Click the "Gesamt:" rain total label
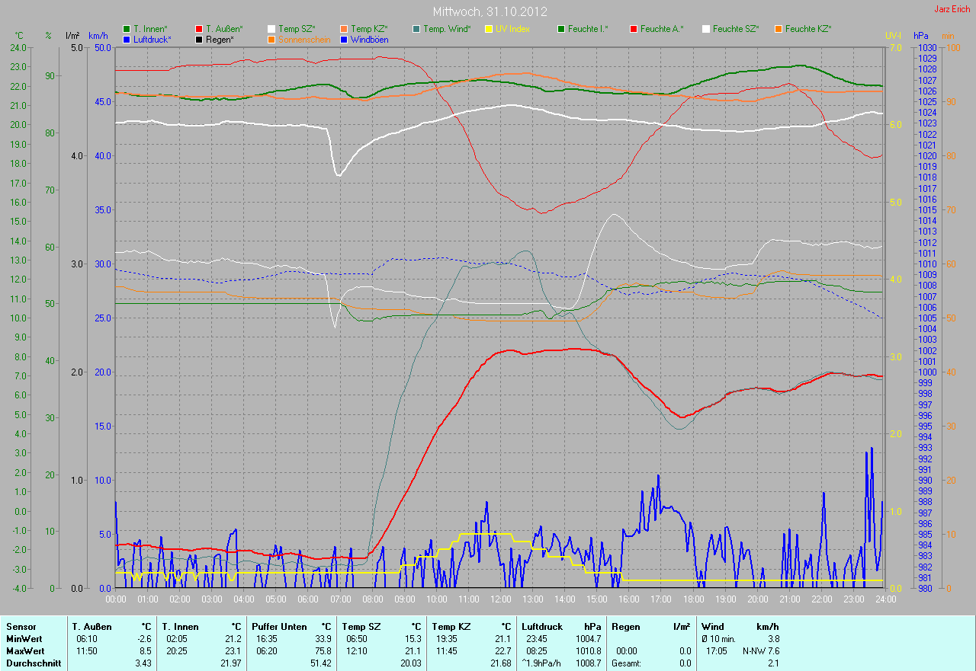This screenshot has width=976, height=671. coord(627,663)
